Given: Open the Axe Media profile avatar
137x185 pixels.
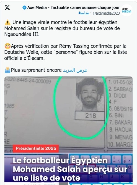Looking at the screenshot, I should point(126,10).
